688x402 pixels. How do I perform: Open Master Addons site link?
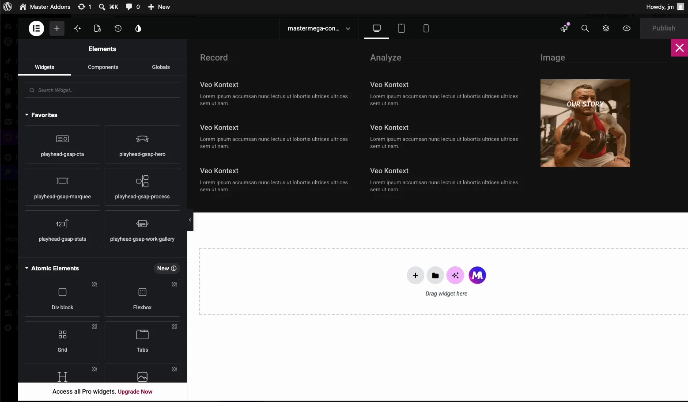[45, 7]
